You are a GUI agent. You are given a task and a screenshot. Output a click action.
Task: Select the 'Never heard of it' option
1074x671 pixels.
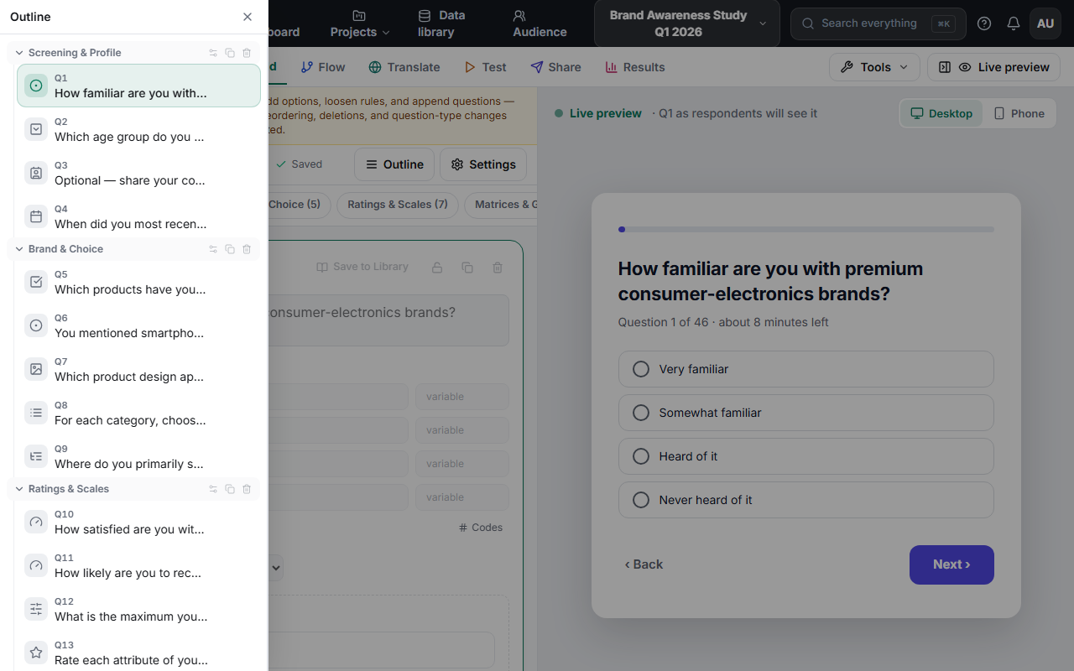coord(805,500)
